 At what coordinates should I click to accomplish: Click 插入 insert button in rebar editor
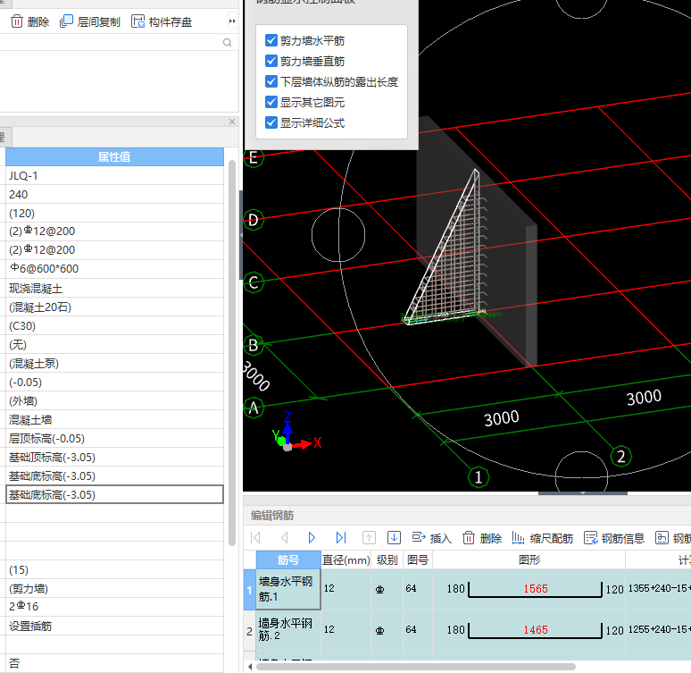[432, 538]
